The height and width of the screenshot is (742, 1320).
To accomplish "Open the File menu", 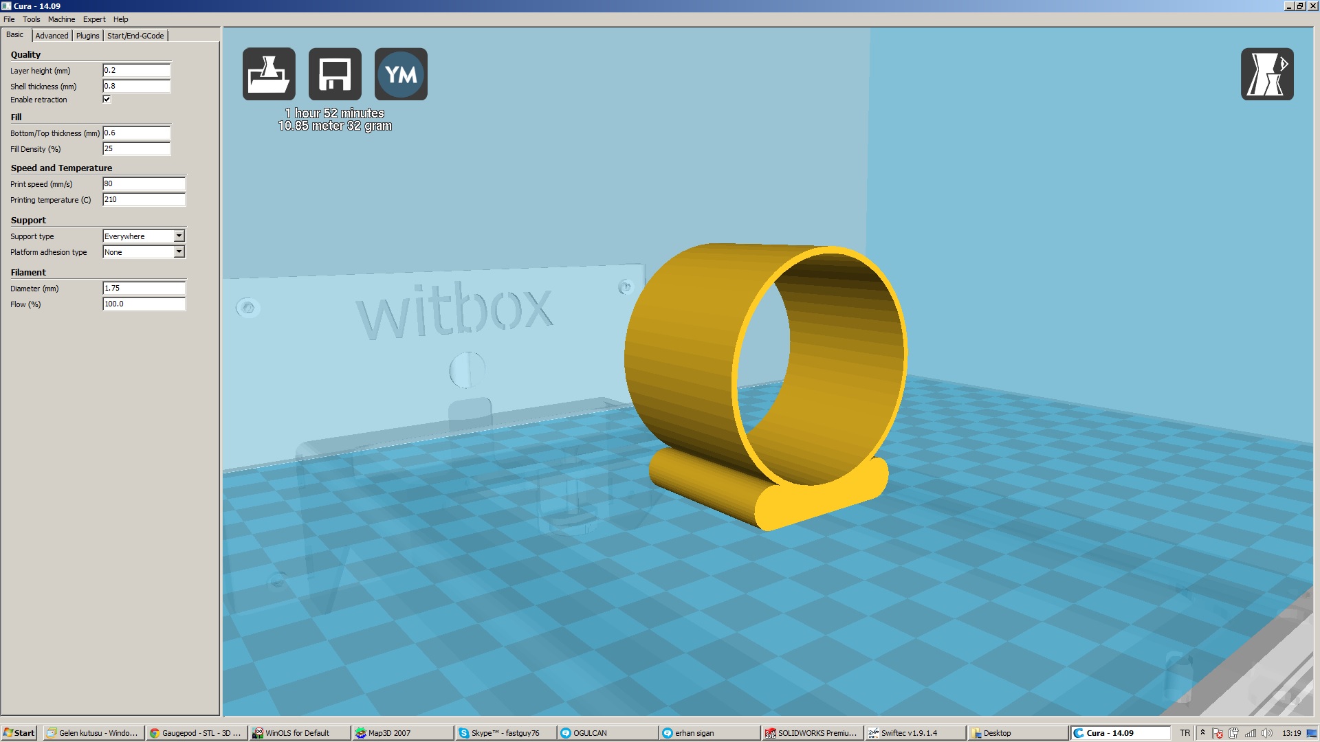I will 9,19.
